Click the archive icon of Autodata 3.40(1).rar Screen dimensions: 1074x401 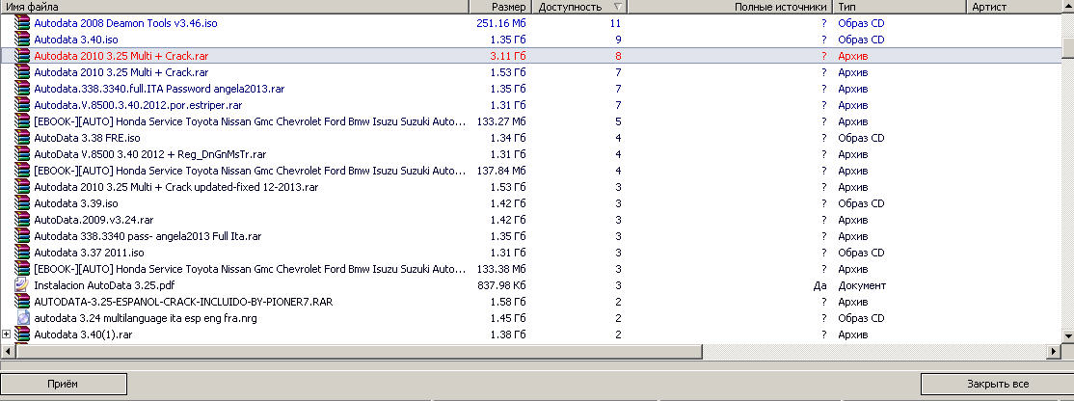coord(22,335)
